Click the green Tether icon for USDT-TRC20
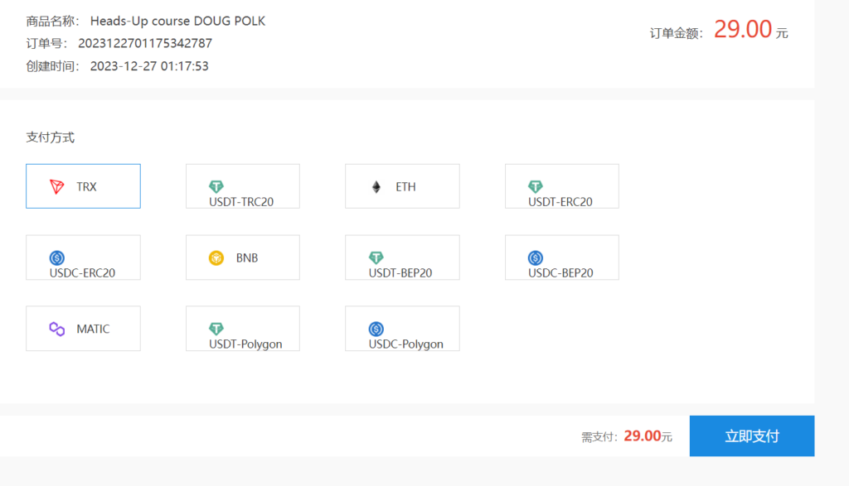 216,187
